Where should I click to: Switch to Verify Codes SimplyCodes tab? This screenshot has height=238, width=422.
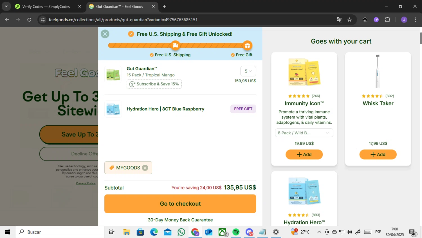tap(46, 6)
